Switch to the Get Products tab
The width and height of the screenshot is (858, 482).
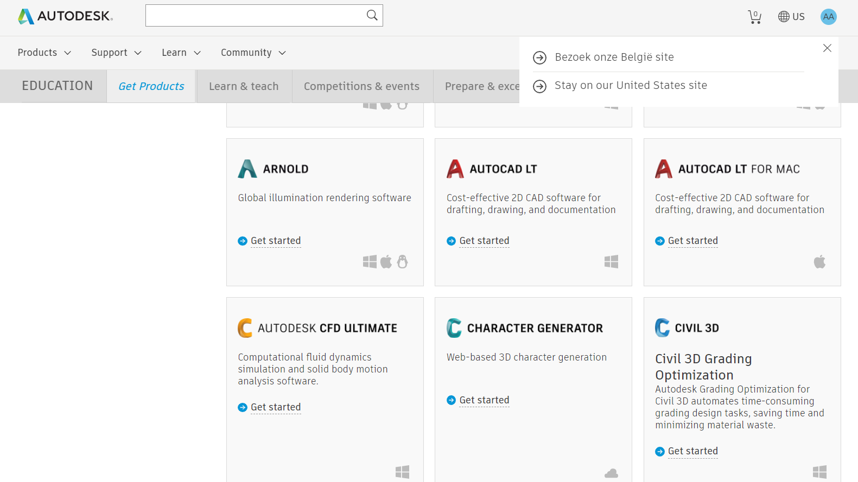click(151, 86)
